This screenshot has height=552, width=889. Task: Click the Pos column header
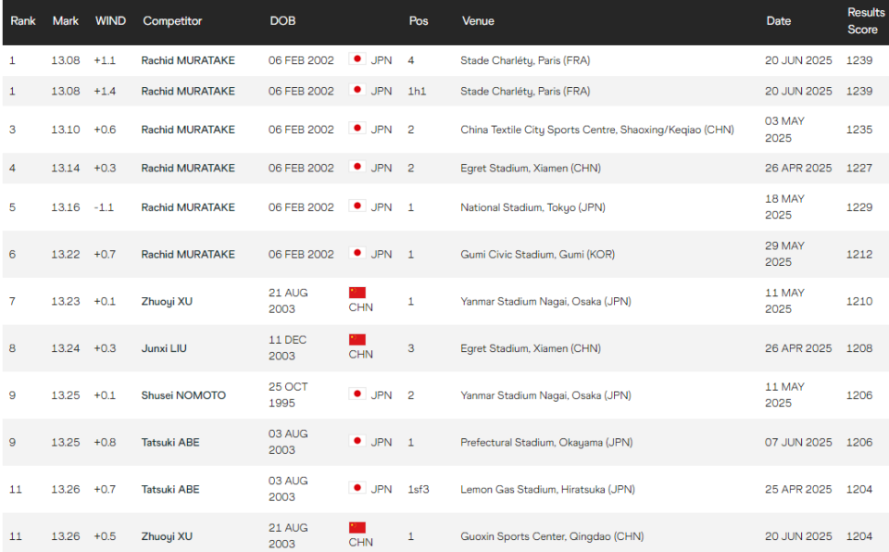click(x=419, y=21)
